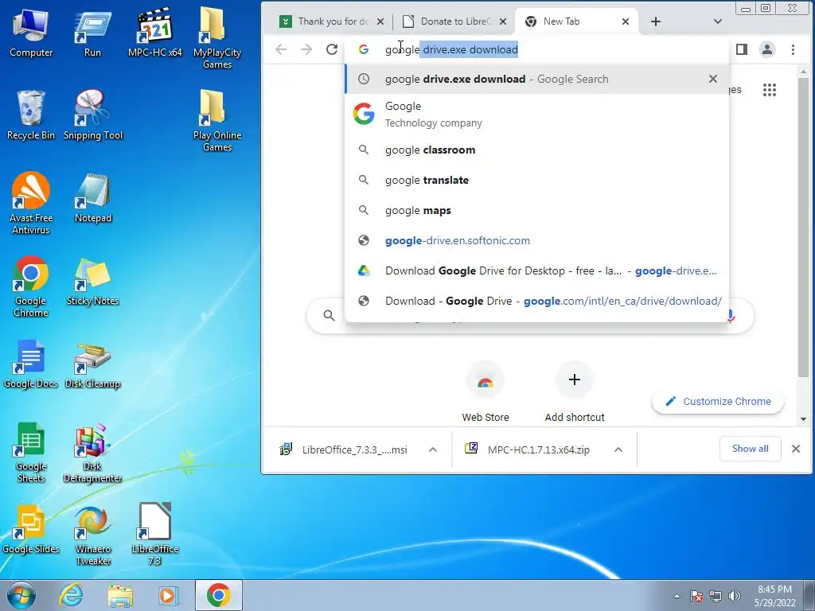
Task: Open the Run shortcut on desktop
Action: [92, 33]
